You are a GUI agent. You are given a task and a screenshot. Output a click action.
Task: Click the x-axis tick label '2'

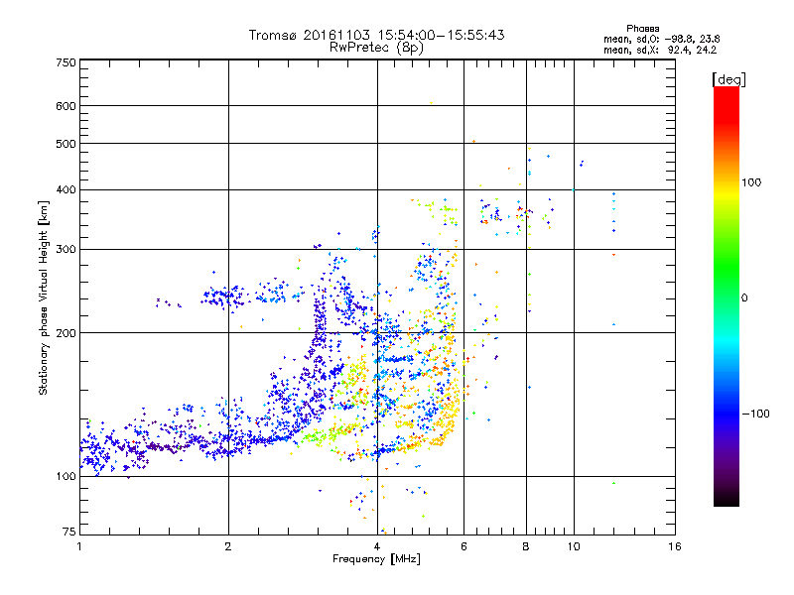[x=228, y=546]
